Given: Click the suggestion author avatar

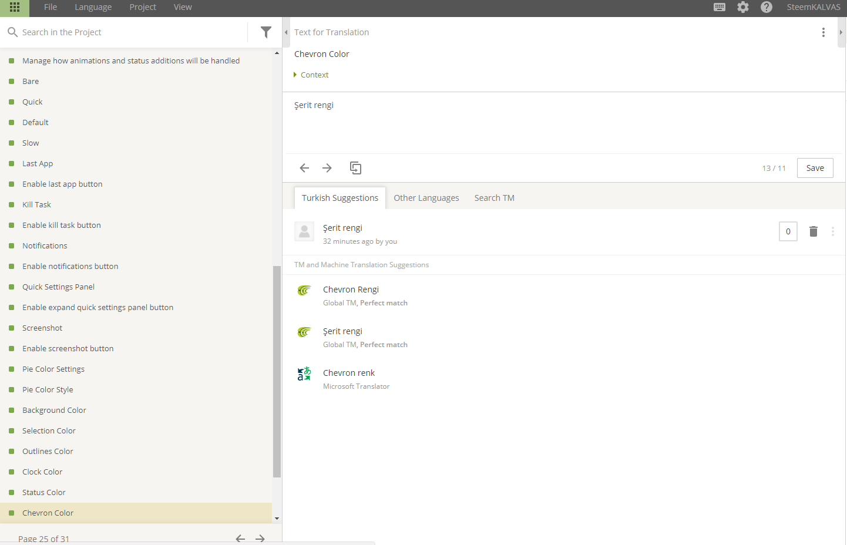Looking at the screenshot, I should click(x=304, y=232).
